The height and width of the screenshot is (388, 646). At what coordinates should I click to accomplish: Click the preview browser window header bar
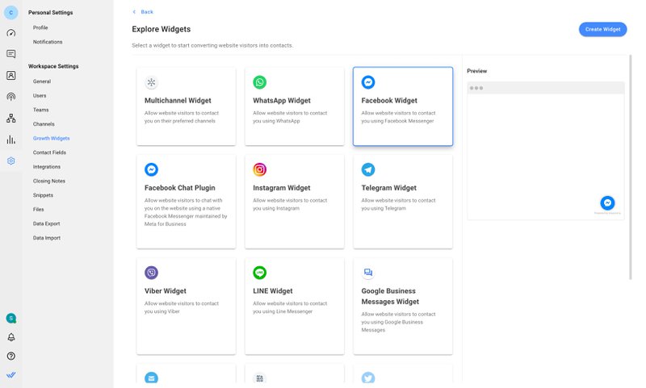(x=546, y=88)
